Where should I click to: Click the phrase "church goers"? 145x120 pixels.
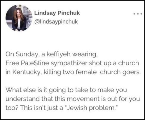tap(120, 72)
